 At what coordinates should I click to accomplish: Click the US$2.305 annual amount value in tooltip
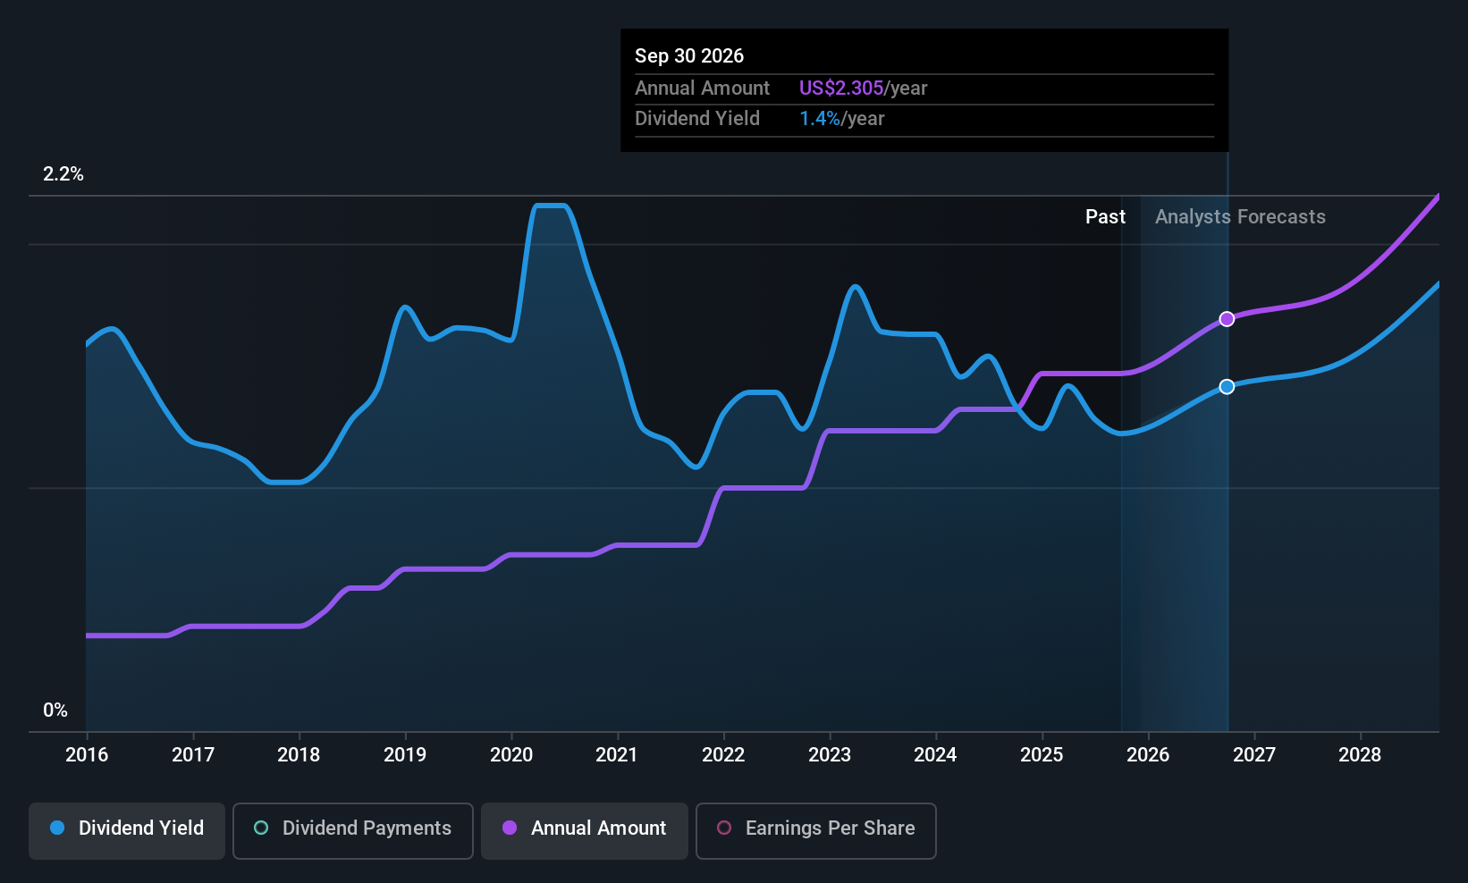(x=841, y=88)
